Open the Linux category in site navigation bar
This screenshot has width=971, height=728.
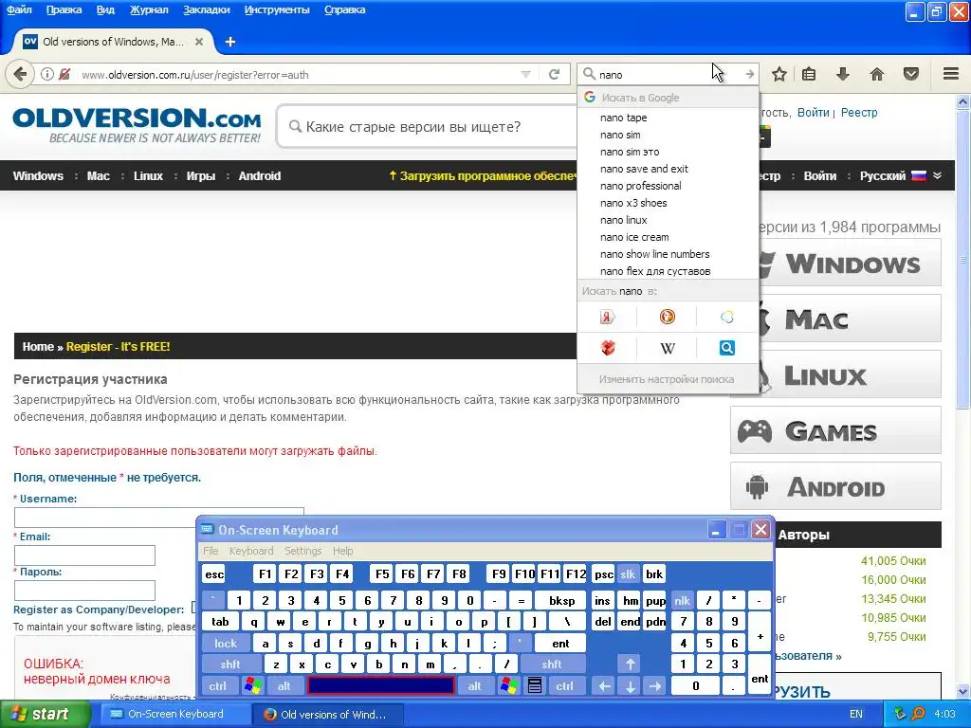tap(148, 175)
